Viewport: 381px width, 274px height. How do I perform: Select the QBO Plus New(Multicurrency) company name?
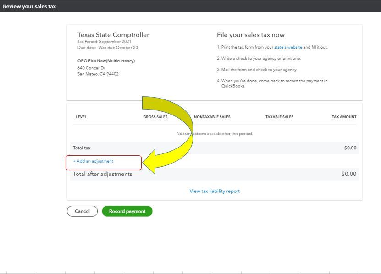(106, 61)
